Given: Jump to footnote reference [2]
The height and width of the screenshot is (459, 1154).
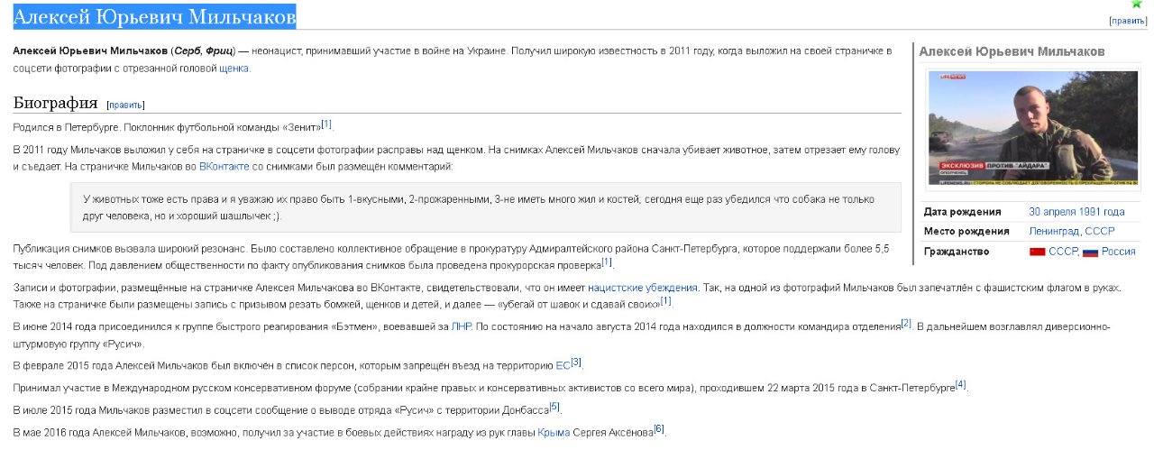Looking at the screenshot, I should 906,322.
